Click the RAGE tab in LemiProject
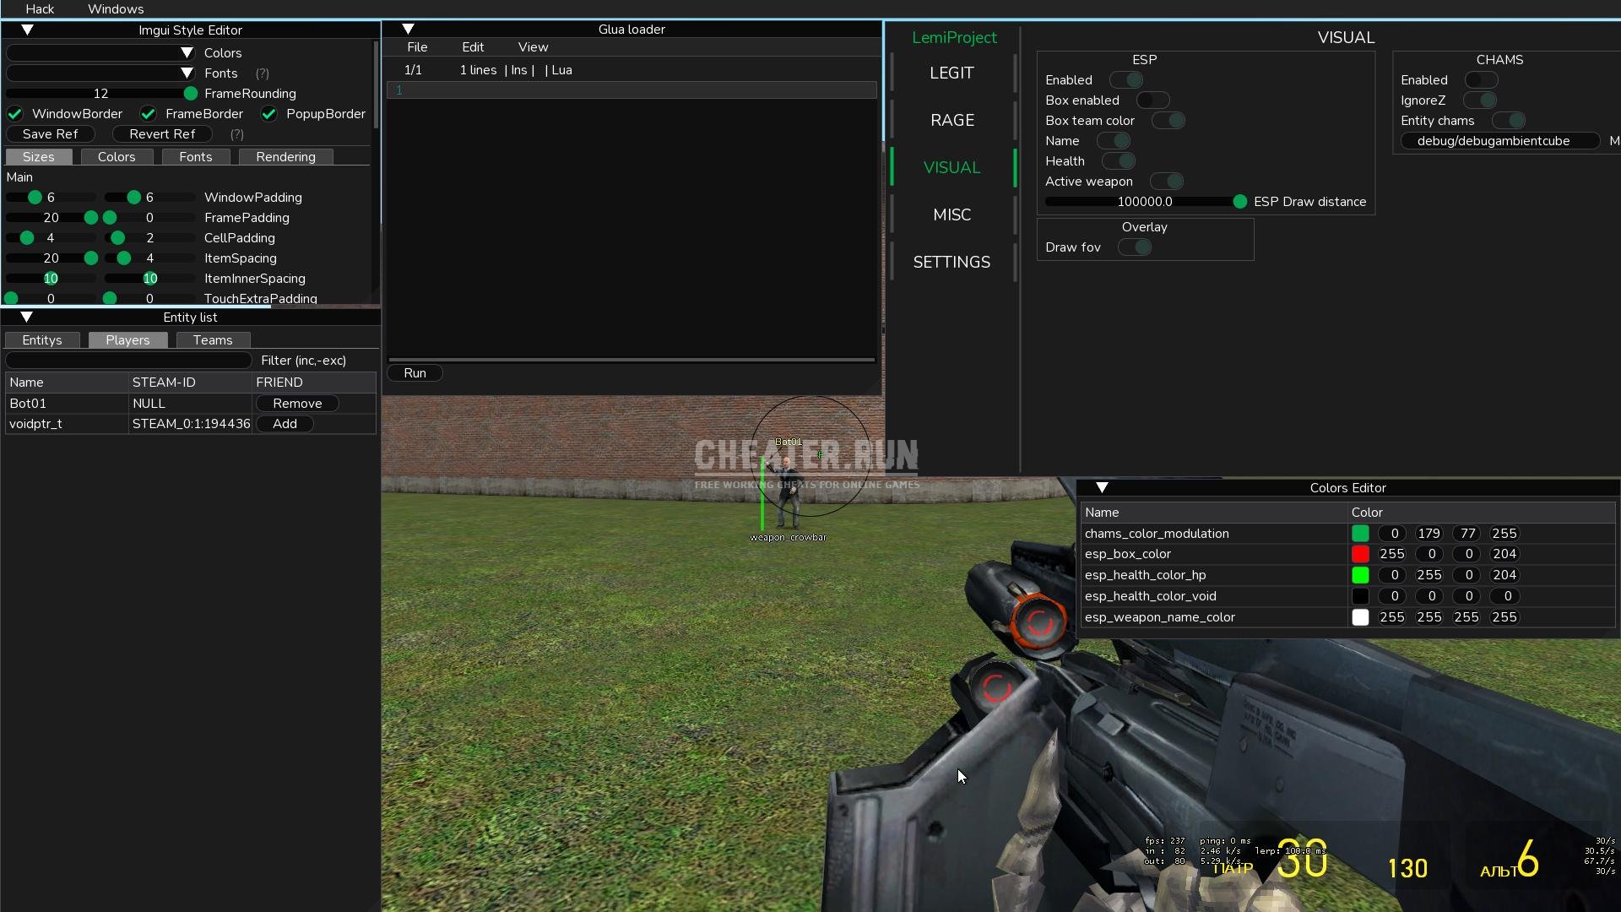1621x912 pixels. coord(951,119)
